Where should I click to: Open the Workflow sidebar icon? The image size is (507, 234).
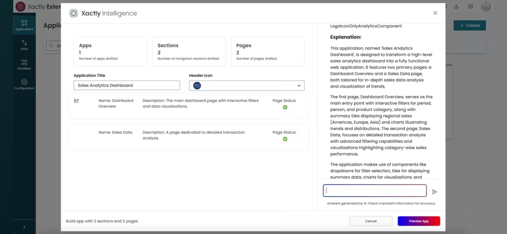(x=24, y=65)
